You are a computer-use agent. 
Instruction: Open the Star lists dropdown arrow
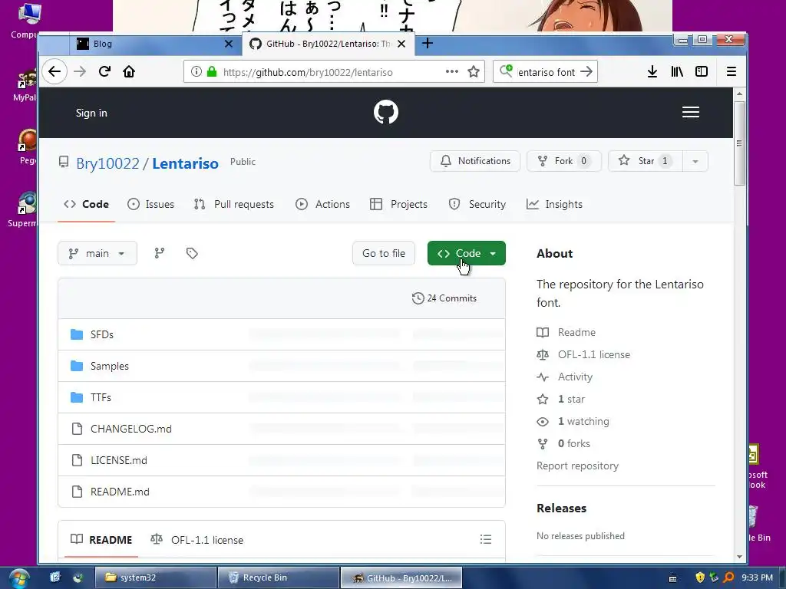[x=695, y=161]
